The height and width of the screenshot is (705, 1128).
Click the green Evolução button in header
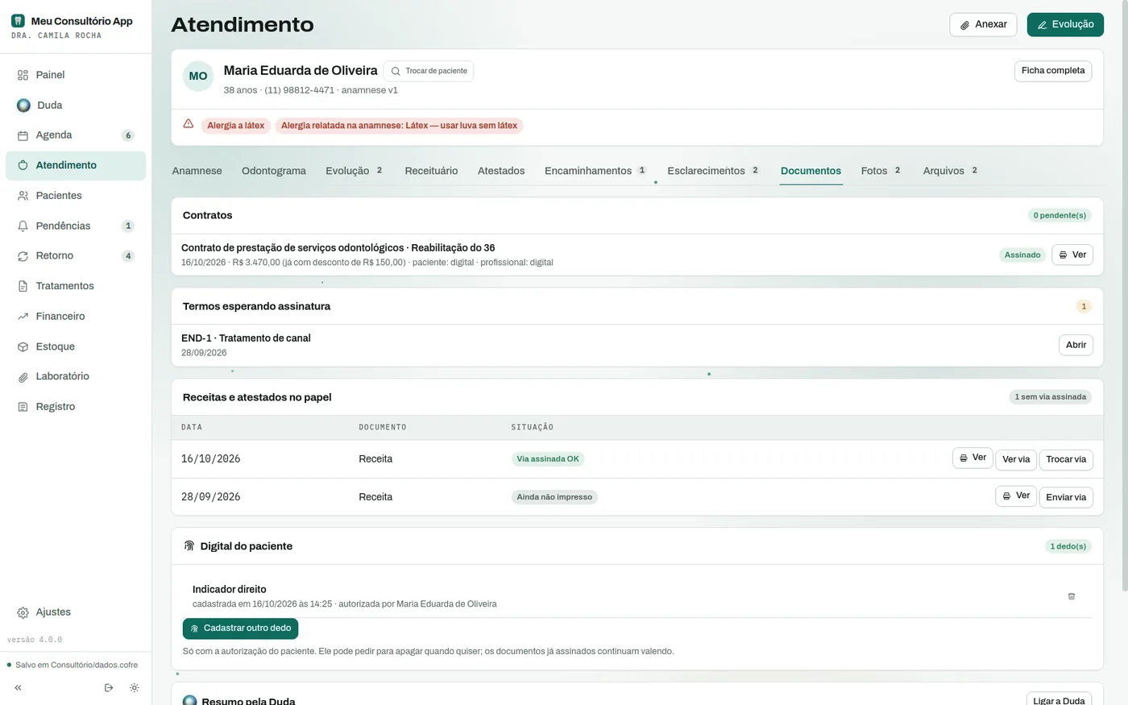click(x=1065, y=25)
